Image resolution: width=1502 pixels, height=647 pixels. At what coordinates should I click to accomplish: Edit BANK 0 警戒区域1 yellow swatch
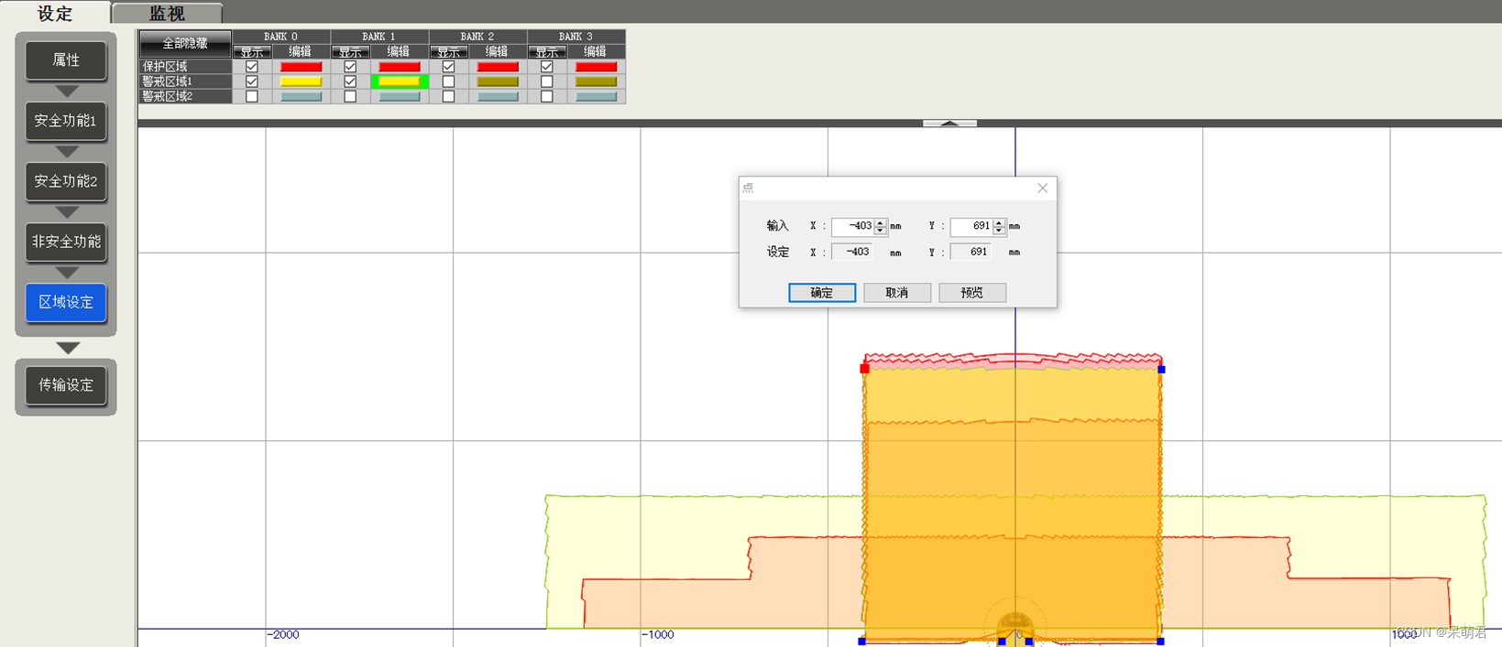click(301, 81)
